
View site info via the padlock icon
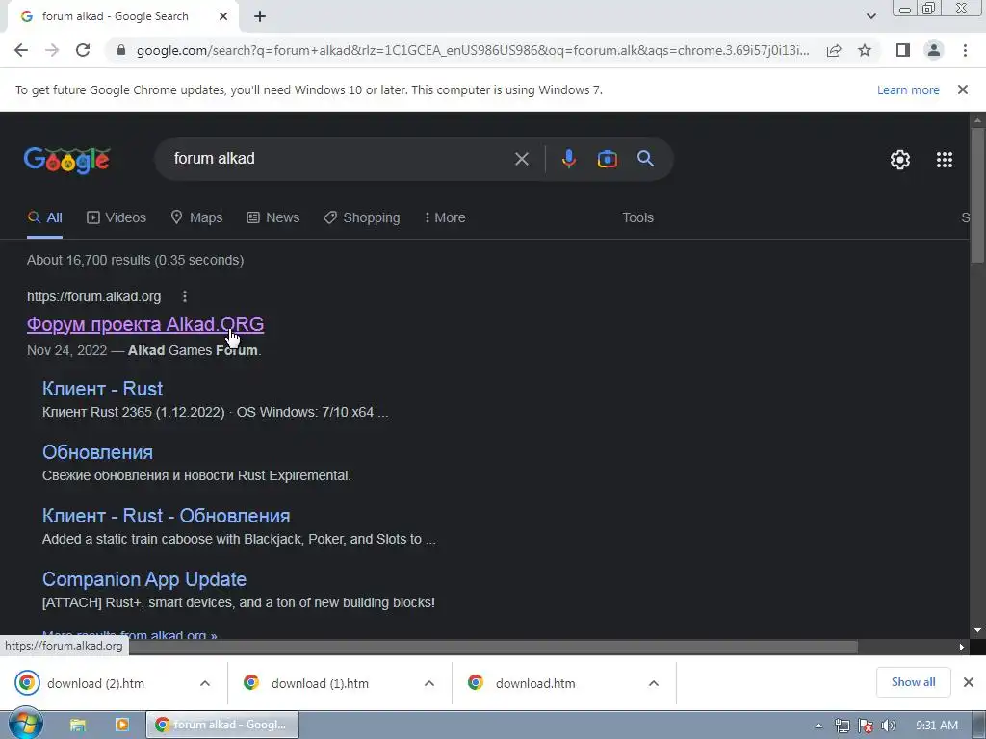[x=121, y=50]
